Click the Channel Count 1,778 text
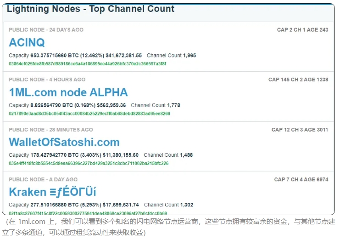Viewport: 340px width, 240px height. tap(156, 105)
